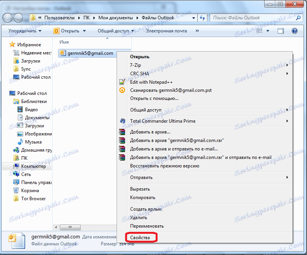Click the horizontal scrollbar thumb

70,228
